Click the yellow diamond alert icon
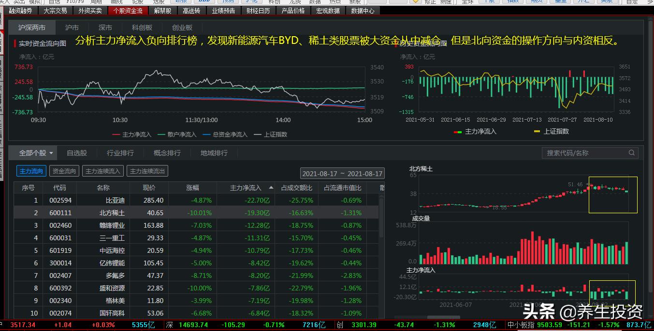Viewport: 654px width, 331px height. pyautogui.click(x=415, y=2)
